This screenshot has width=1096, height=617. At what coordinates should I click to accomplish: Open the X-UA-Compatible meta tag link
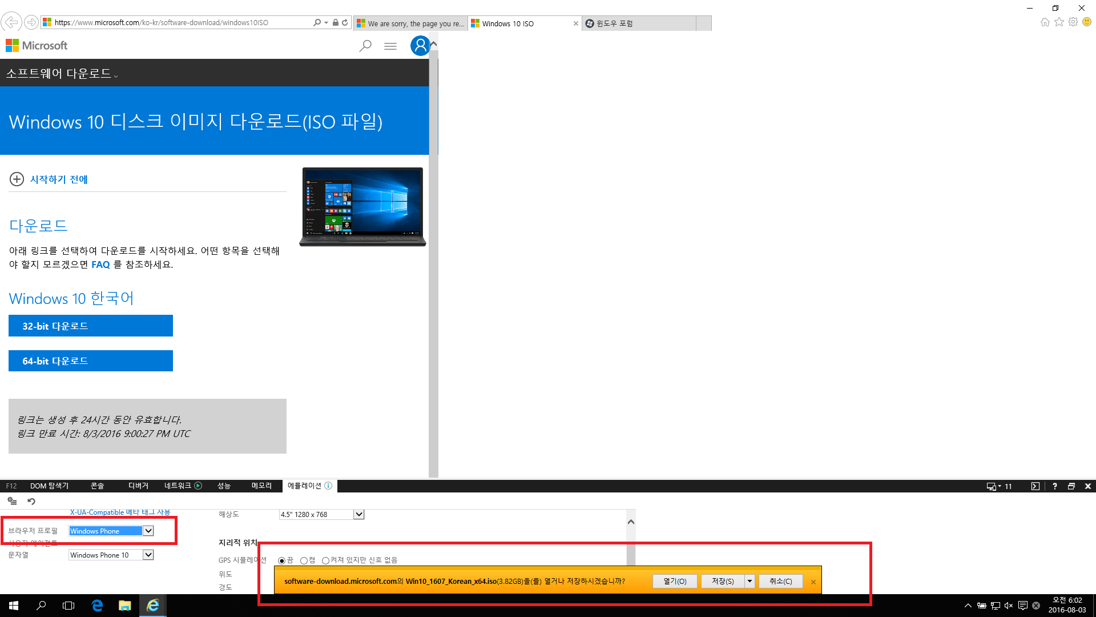[x=120, y=512]
